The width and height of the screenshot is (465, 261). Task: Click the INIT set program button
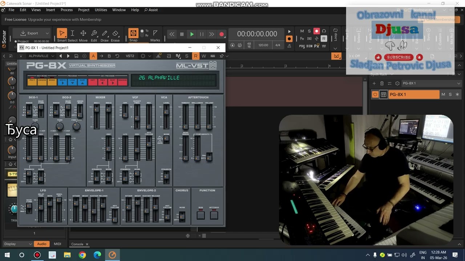point(93,82)
